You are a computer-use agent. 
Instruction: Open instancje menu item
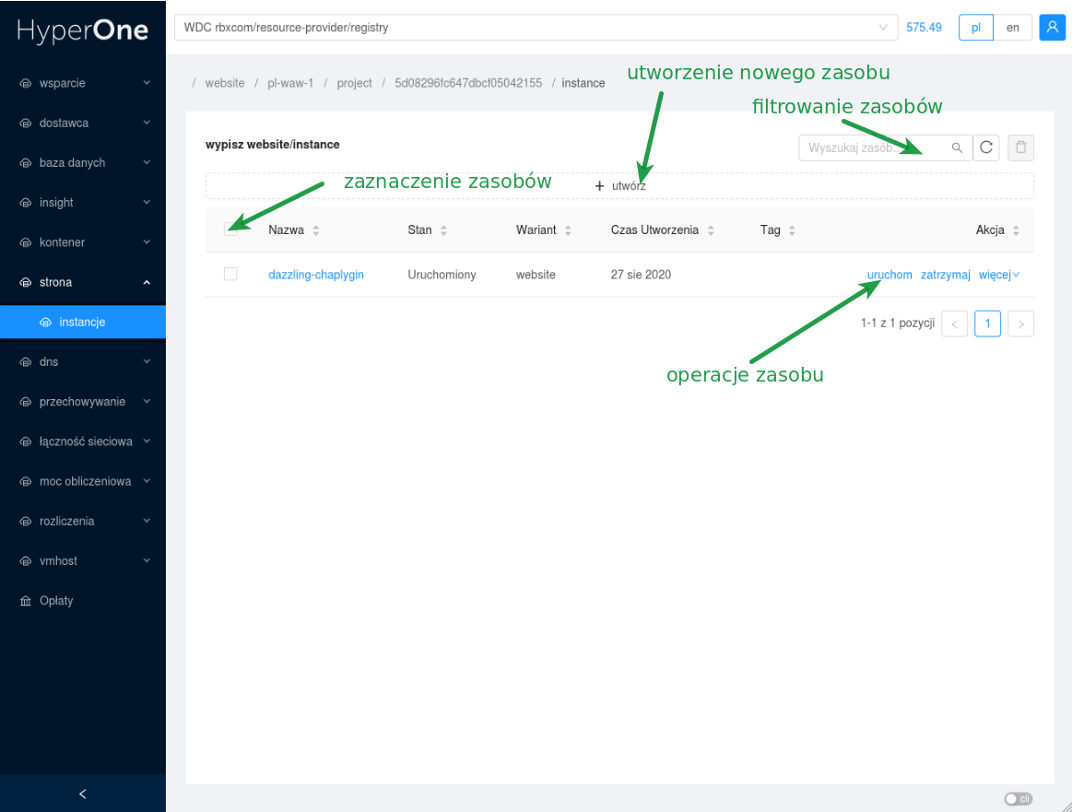click(x=82, y=323)
